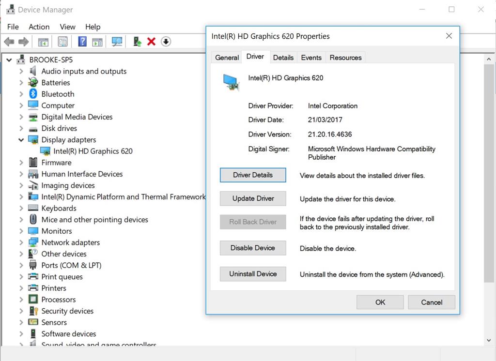The height and width of the screenshot is (361, 496).
Task: Click the Firmware category icon
Action: (x=33, y=163)
